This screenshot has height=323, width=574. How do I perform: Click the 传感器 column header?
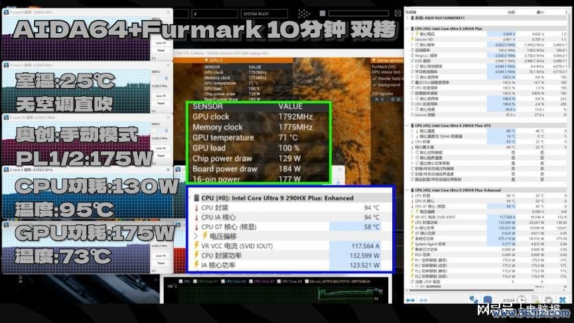click(x=411, y=12)
